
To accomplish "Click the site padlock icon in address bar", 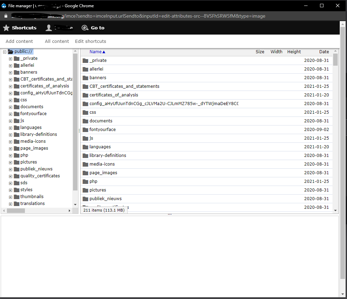I will coord(6,16).
